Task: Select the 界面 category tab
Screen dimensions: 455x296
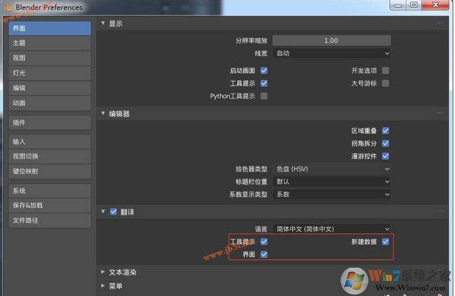Action: [x=50, y=28]
